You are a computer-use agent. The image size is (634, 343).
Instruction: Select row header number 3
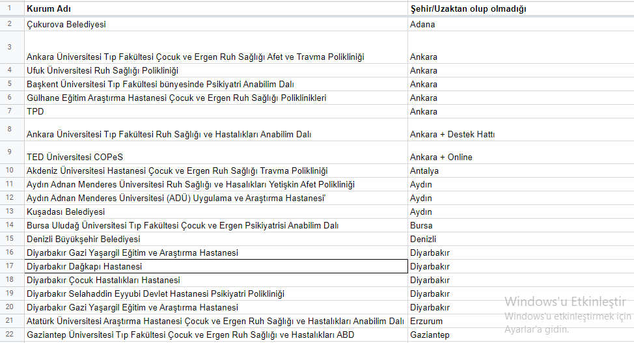click(x=10, y=47)
